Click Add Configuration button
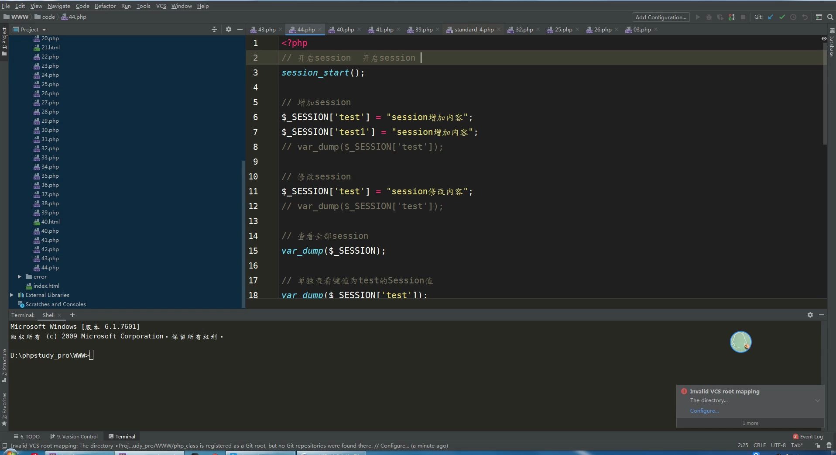Screen dimensions: 836x455 coord(660,17)
